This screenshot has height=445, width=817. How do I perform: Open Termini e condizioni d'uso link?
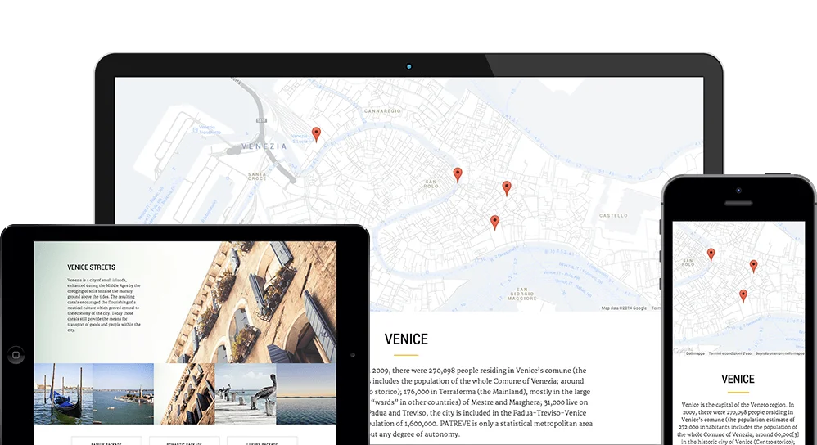tap(730, 353)
